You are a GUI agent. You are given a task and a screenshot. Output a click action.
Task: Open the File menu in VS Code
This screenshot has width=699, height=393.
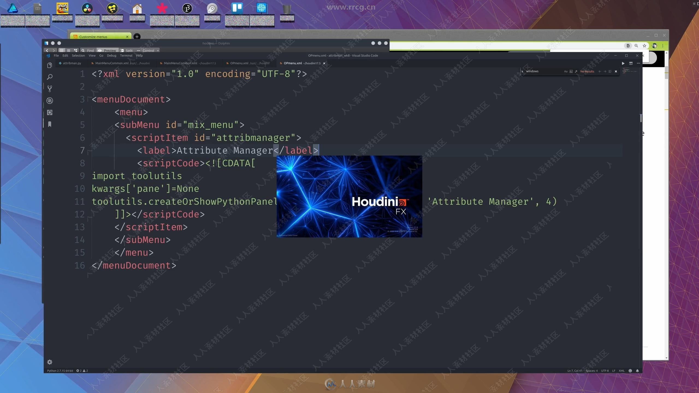click(x=56, y=55)
